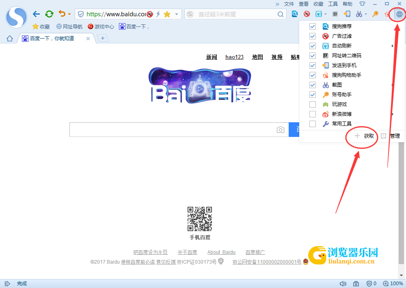The image size is (406, 288).
Task: Click the skin shirt icon in title bar
Action: point(362,4)
